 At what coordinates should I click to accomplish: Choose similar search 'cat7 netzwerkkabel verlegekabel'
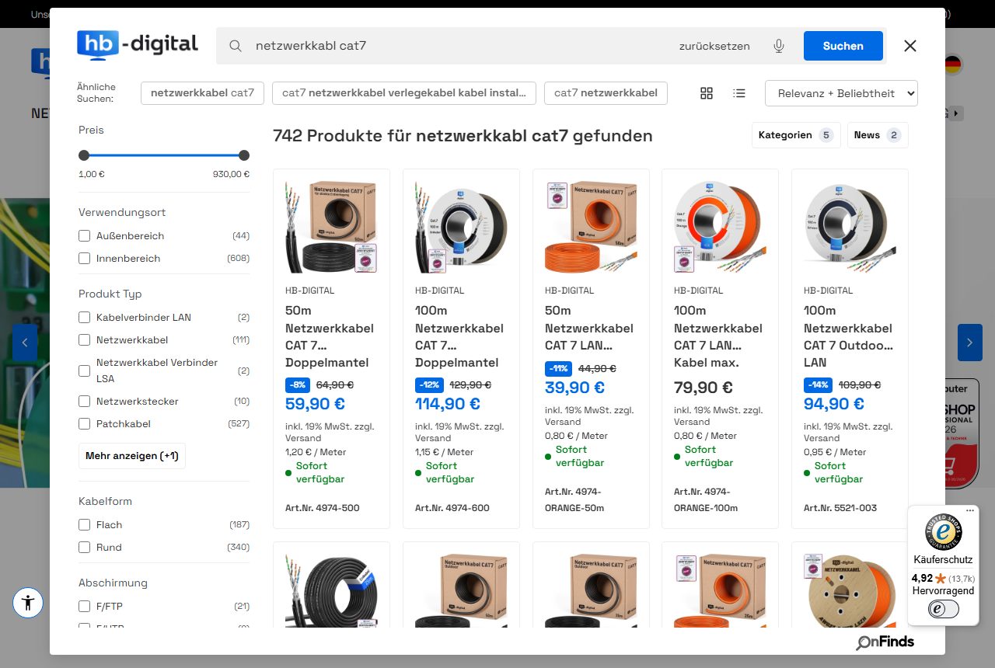pos(404,93)
